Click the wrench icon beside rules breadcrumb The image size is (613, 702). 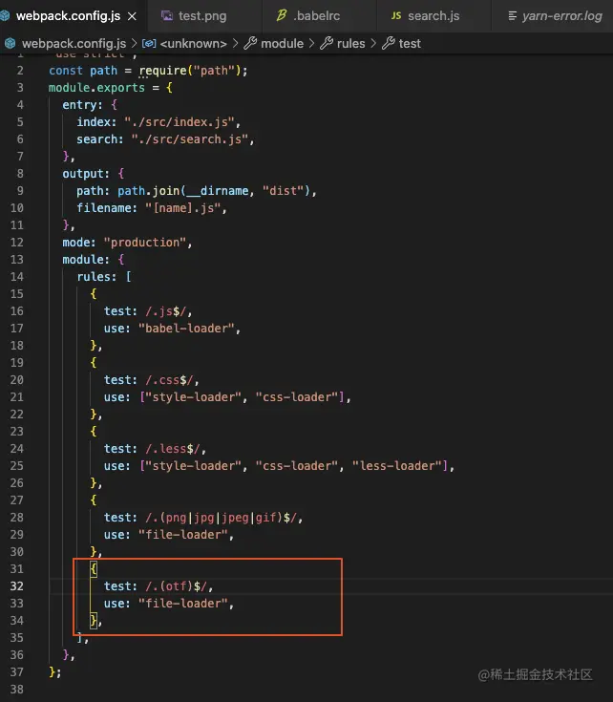(327, 43)
